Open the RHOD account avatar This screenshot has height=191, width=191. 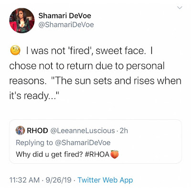20,130
